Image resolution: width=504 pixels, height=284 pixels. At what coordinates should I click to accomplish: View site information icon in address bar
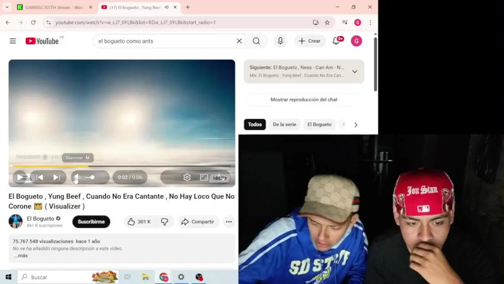point(49,22)
